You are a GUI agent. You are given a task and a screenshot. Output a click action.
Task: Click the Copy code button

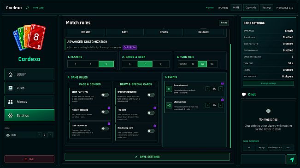pos(251,8)
